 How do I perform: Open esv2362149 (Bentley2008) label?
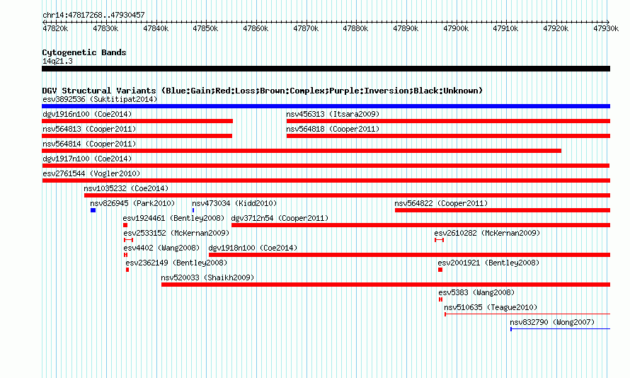click(176, 263)
